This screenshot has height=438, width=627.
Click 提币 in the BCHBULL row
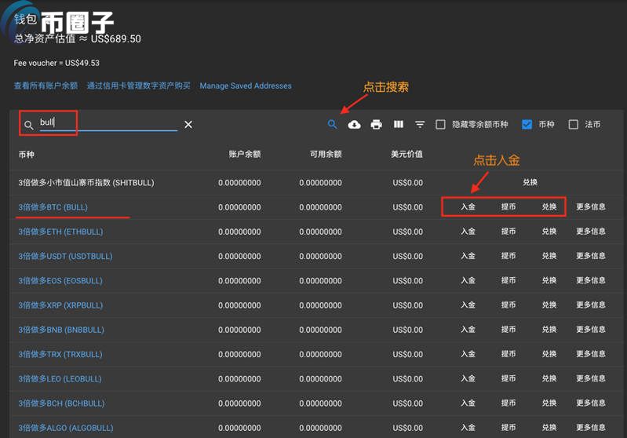coord(509,403)
